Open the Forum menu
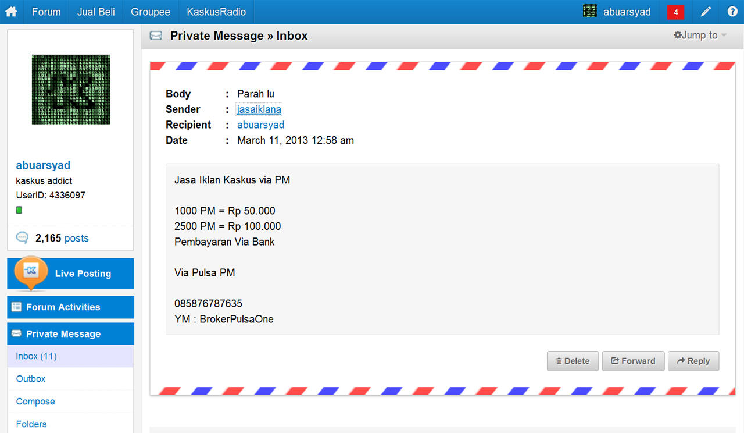The width and height of the screenshot is (744, 433). point(46,12)
